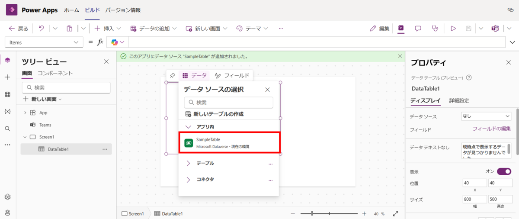Click the Teams publish icon

pyautogui.click(x=495, y=29)
